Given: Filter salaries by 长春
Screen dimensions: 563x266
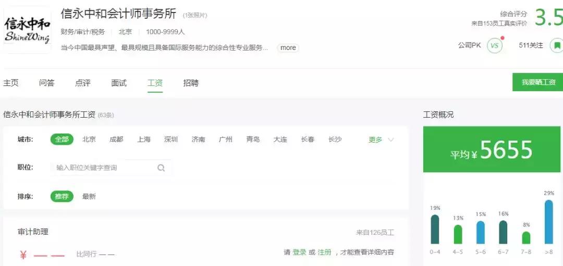Looking at the screenshot, I should click(308, 140).
